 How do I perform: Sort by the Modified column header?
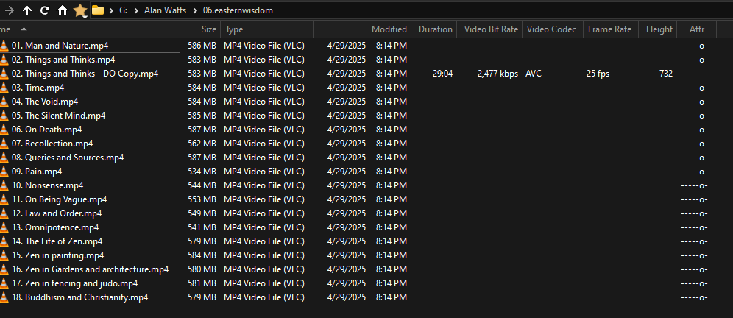click(x=389, y=29)
